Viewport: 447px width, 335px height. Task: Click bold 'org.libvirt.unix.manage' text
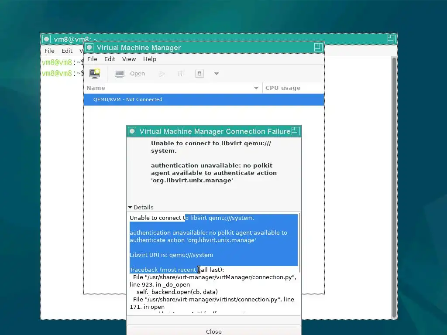[192, 180]
